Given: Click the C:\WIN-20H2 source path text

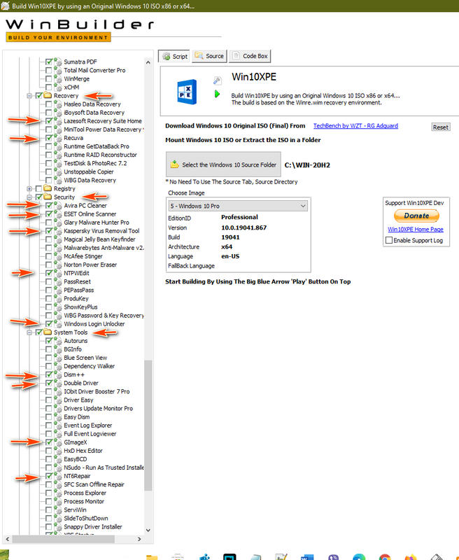Looking at the screenshot, I should point(307,165).
